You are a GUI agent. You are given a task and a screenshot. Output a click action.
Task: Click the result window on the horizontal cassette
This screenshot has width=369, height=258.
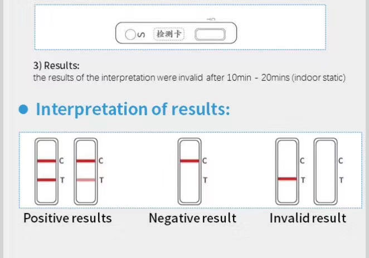(x=210, y=34)
